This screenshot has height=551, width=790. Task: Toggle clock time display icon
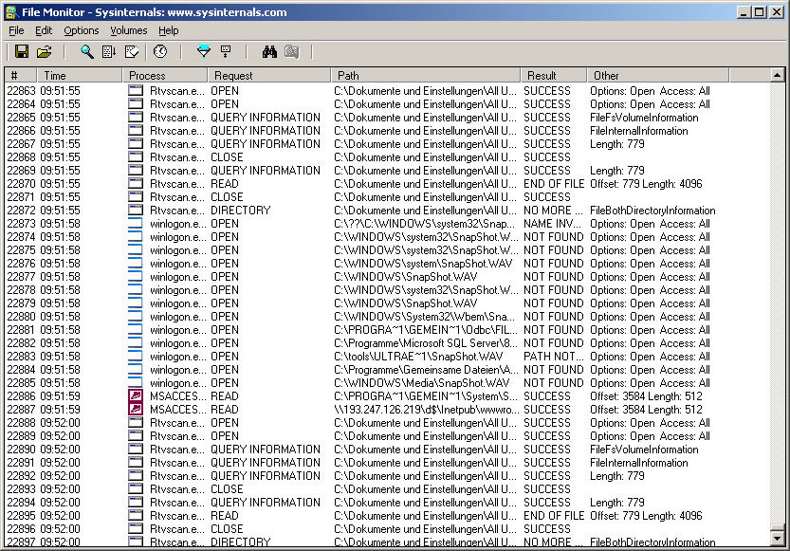click(160, 51)
